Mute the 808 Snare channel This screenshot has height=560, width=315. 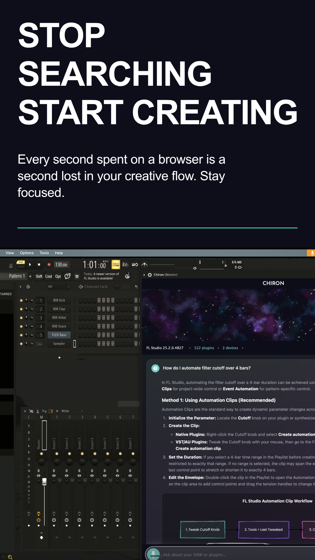point(21,326)
